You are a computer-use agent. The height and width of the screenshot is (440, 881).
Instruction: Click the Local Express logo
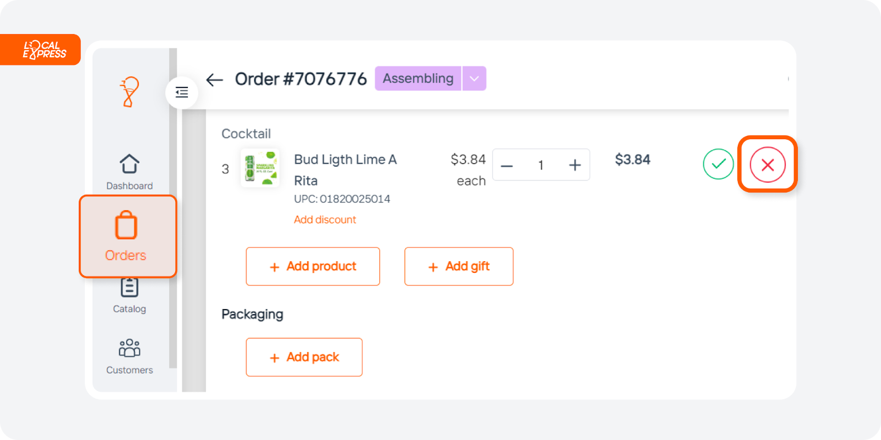coord(44,50)
